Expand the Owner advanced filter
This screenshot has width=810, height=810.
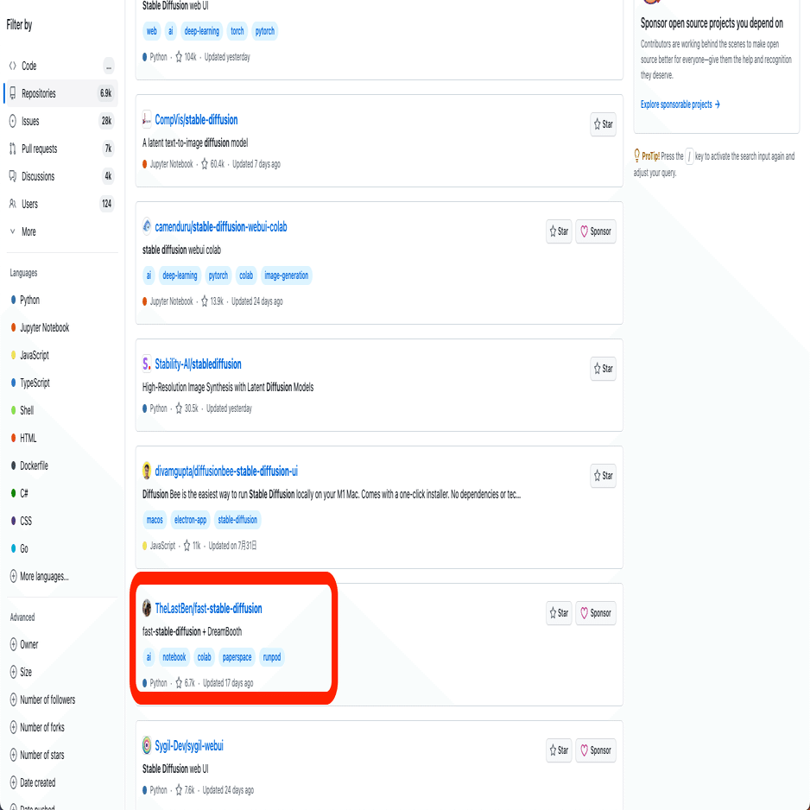tap(24, 645)
